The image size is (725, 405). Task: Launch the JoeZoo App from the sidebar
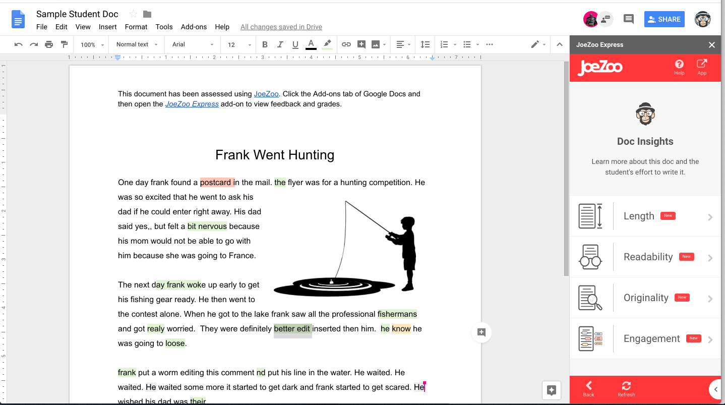coord(702,67)
